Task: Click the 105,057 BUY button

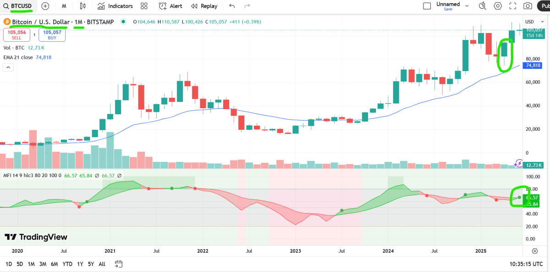Action: 52,35
